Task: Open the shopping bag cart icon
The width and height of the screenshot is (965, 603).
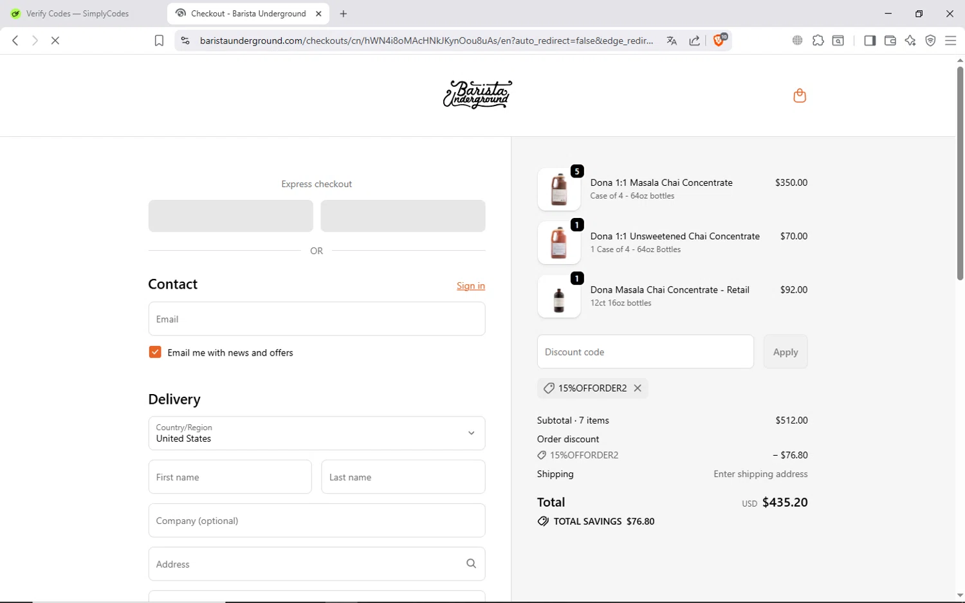Action: click(x=800, y=96)
